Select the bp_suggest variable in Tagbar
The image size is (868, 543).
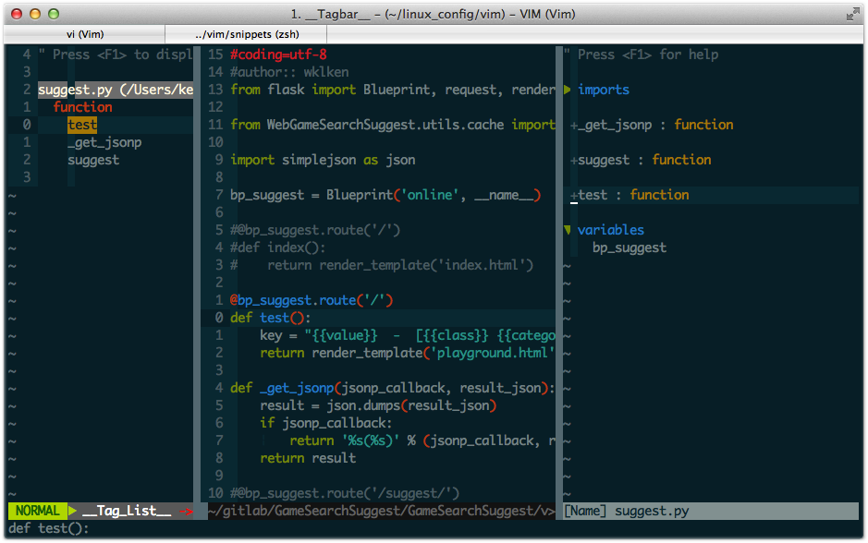click(x=630, y=247)
